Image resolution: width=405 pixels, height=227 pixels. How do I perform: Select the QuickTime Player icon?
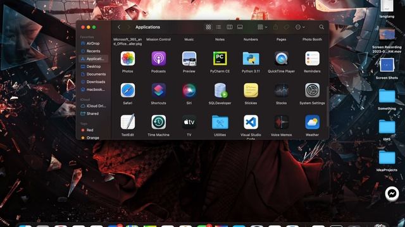pyautogui.click(x=281, y=59)
